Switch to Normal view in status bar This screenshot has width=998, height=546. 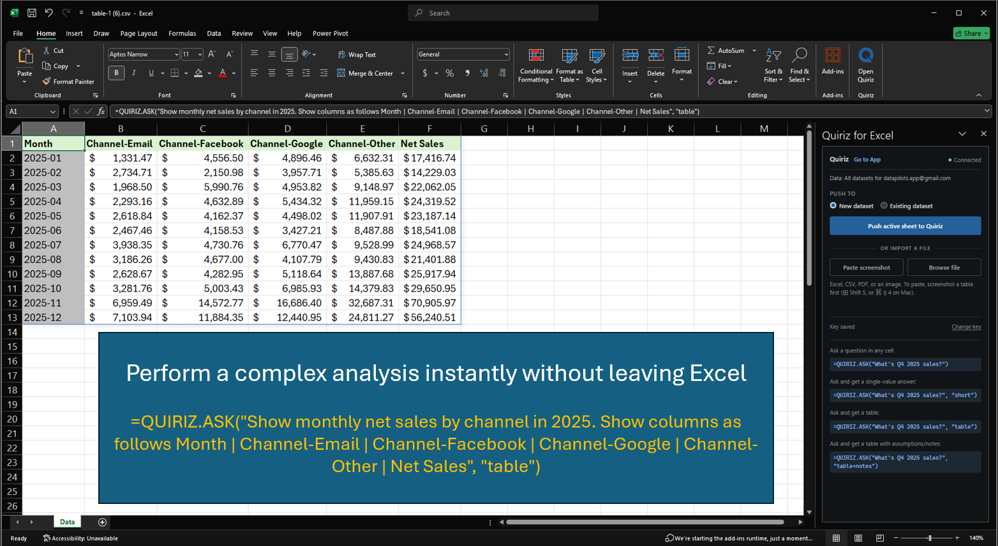tap(836, 538)
